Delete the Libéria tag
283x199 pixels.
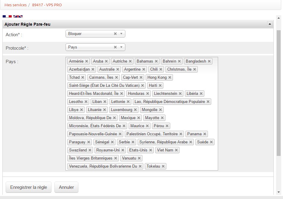pos(201,94)
